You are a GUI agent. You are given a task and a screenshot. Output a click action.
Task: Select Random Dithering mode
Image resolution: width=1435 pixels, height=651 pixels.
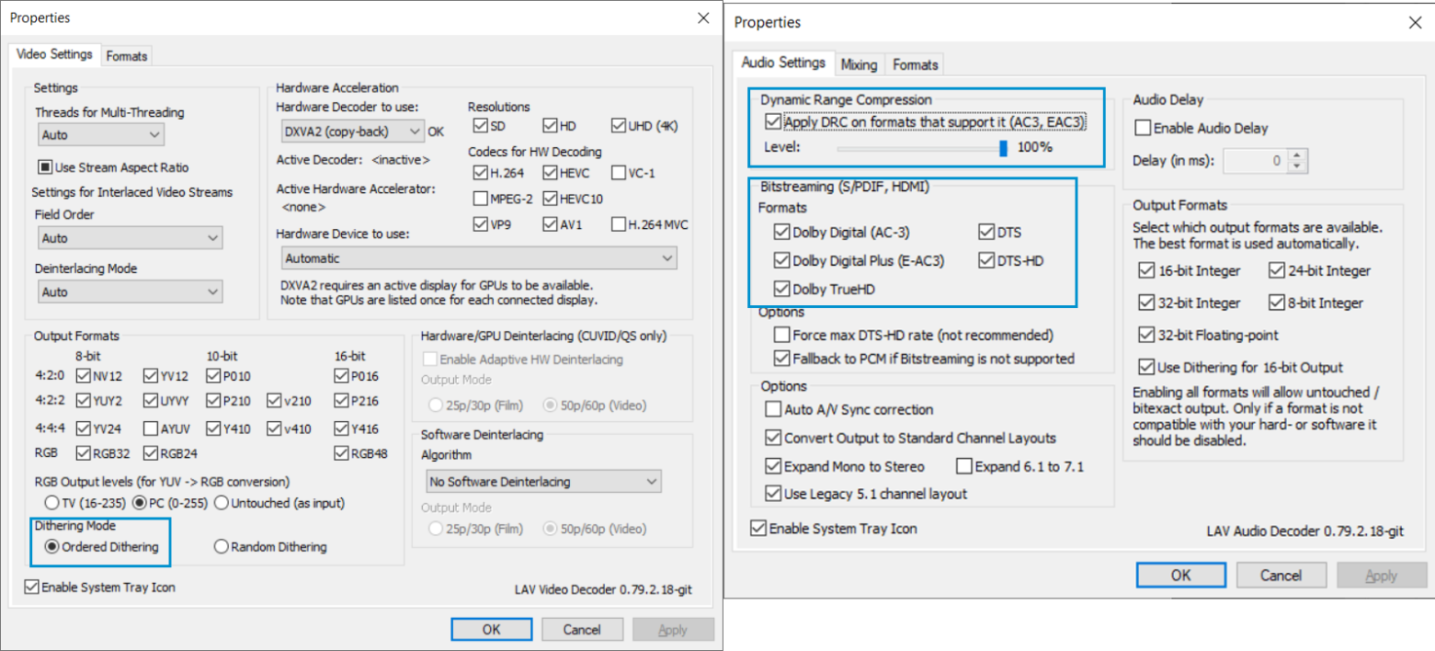pyautogui.click(x=221, y=547)
